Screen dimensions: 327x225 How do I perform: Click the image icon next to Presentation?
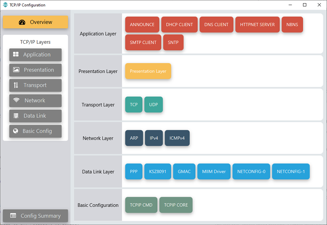coord(16,70)
